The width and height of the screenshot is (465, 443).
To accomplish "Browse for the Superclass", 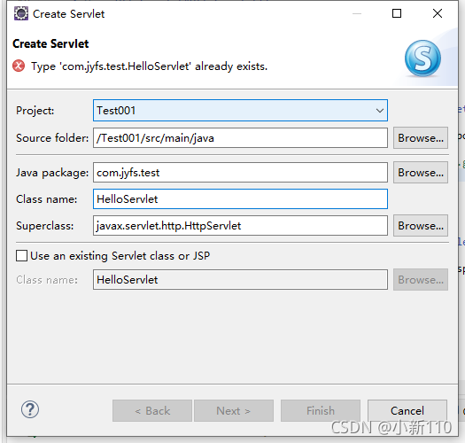I will [x=421, y=226].
